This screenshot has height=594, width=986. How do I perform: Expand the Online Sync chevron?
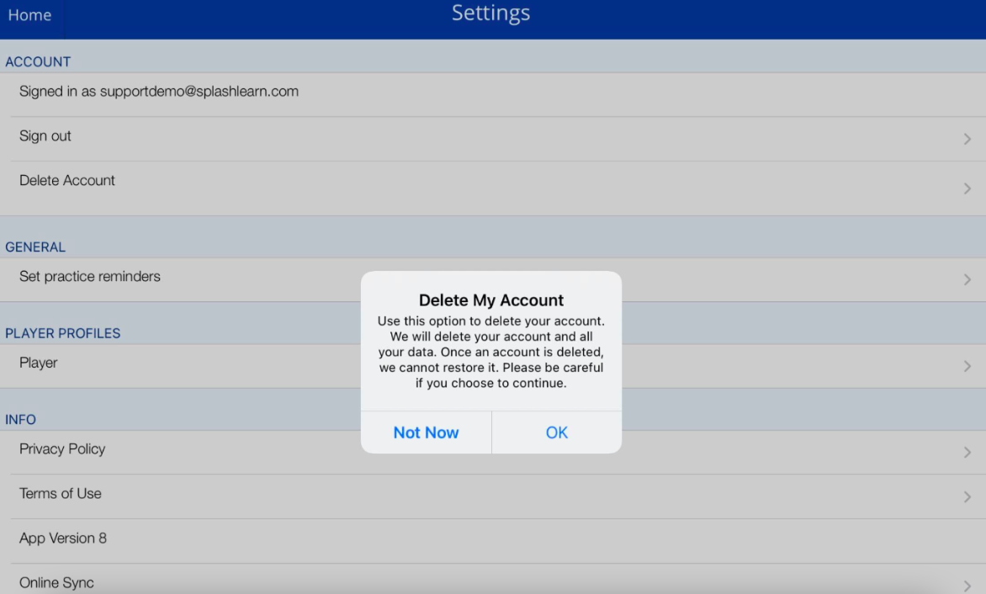click(966, 582)
